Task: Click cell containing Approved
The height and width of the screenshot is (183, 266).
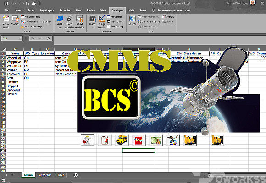Action: pos(15,74)
